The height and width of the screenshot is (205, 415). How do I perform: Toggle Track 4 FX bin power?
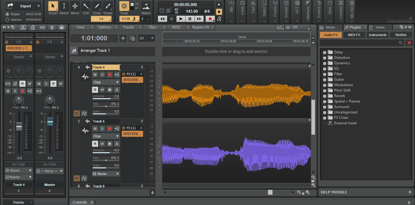(124, 74)
